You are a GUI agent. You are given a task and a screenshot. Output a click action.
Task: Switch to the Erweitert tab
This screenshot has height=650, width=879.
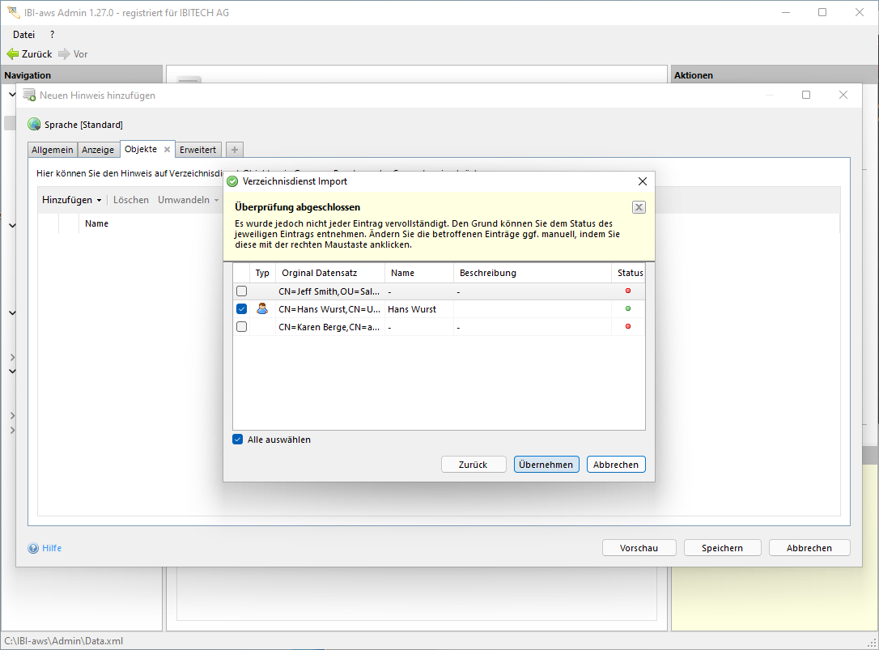point(197,150)
